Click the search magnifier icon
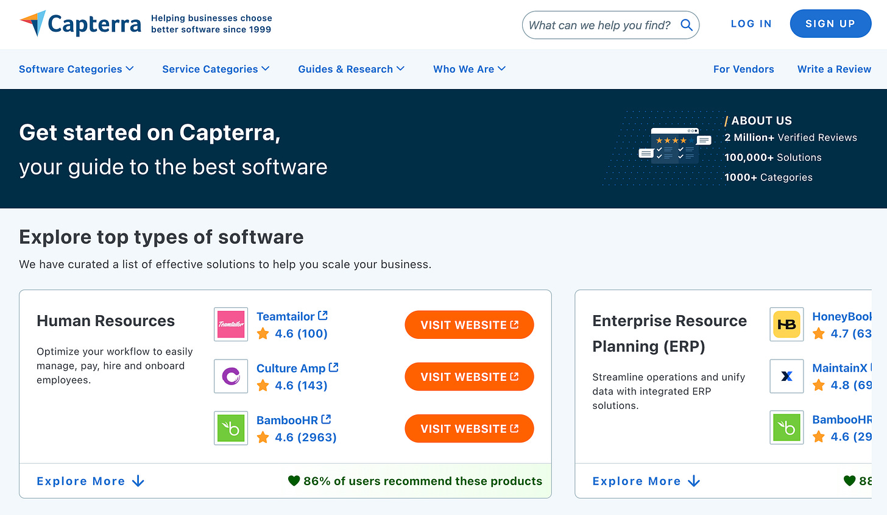 pos(687,25)
